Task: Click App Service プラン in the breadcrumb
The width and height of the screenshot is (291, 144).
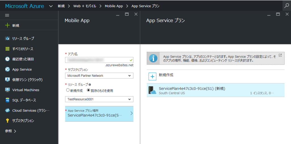Action: point(145,6)
